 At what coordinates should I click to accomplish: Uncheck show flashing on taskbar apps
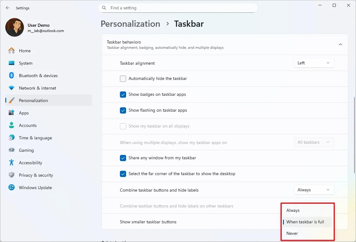[123, 110]
